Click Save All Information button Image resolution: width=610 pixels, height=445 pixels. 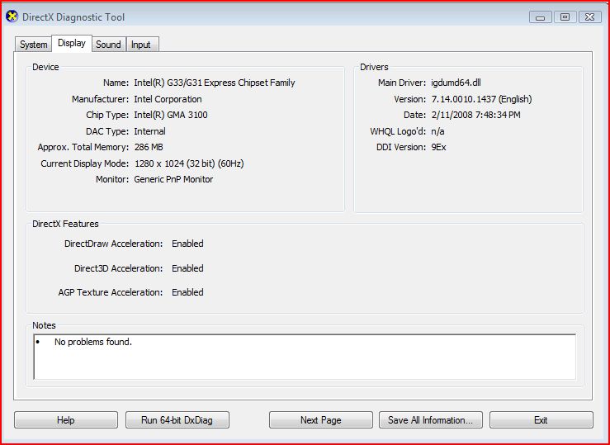(431, 420)
